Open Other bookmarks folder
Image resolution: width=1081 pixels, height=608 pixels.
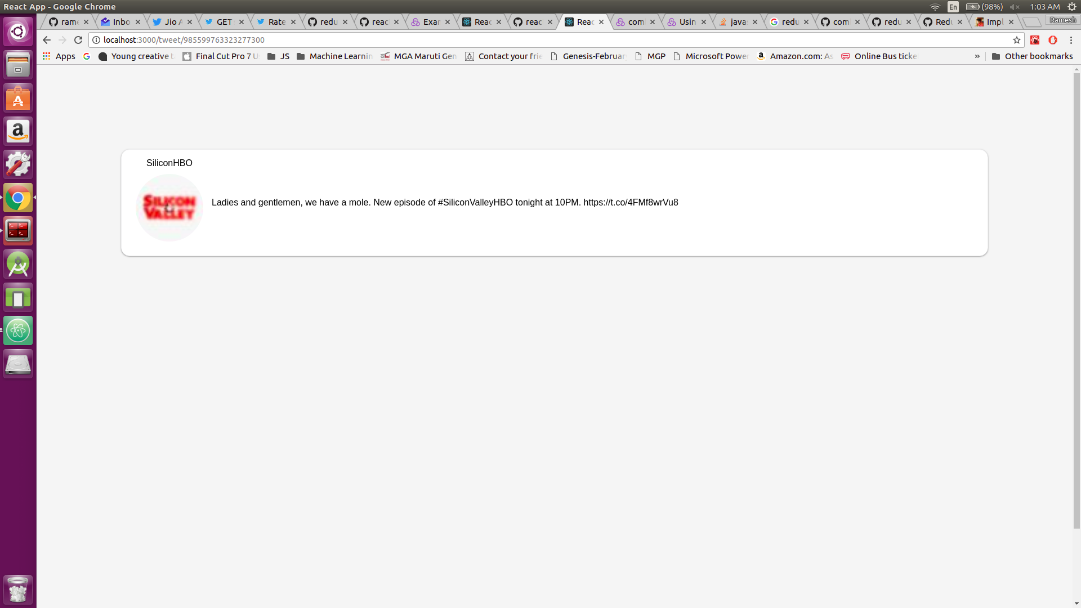tap(1032, 56)
